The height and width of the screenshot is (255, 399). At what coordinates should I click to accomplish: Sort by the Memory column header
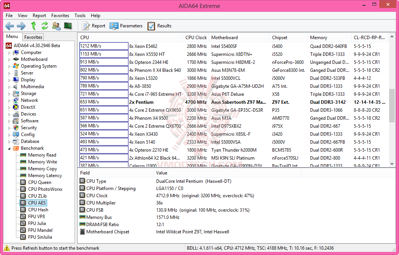[x=329, y=37]
